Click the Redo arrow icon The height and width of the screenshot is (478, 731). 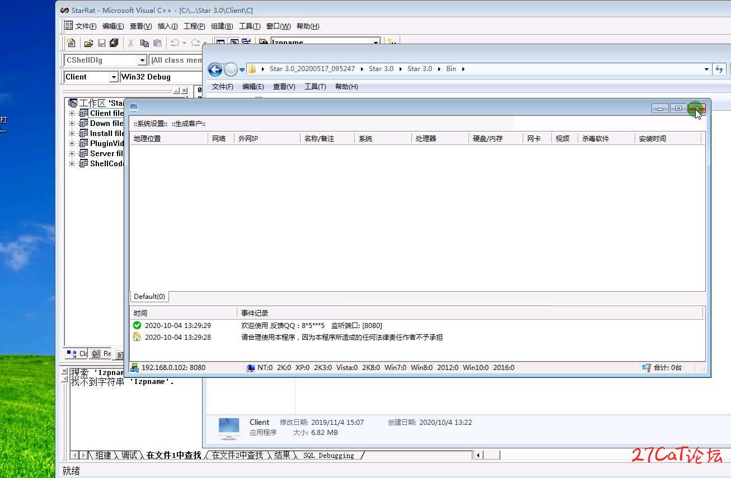195,43
